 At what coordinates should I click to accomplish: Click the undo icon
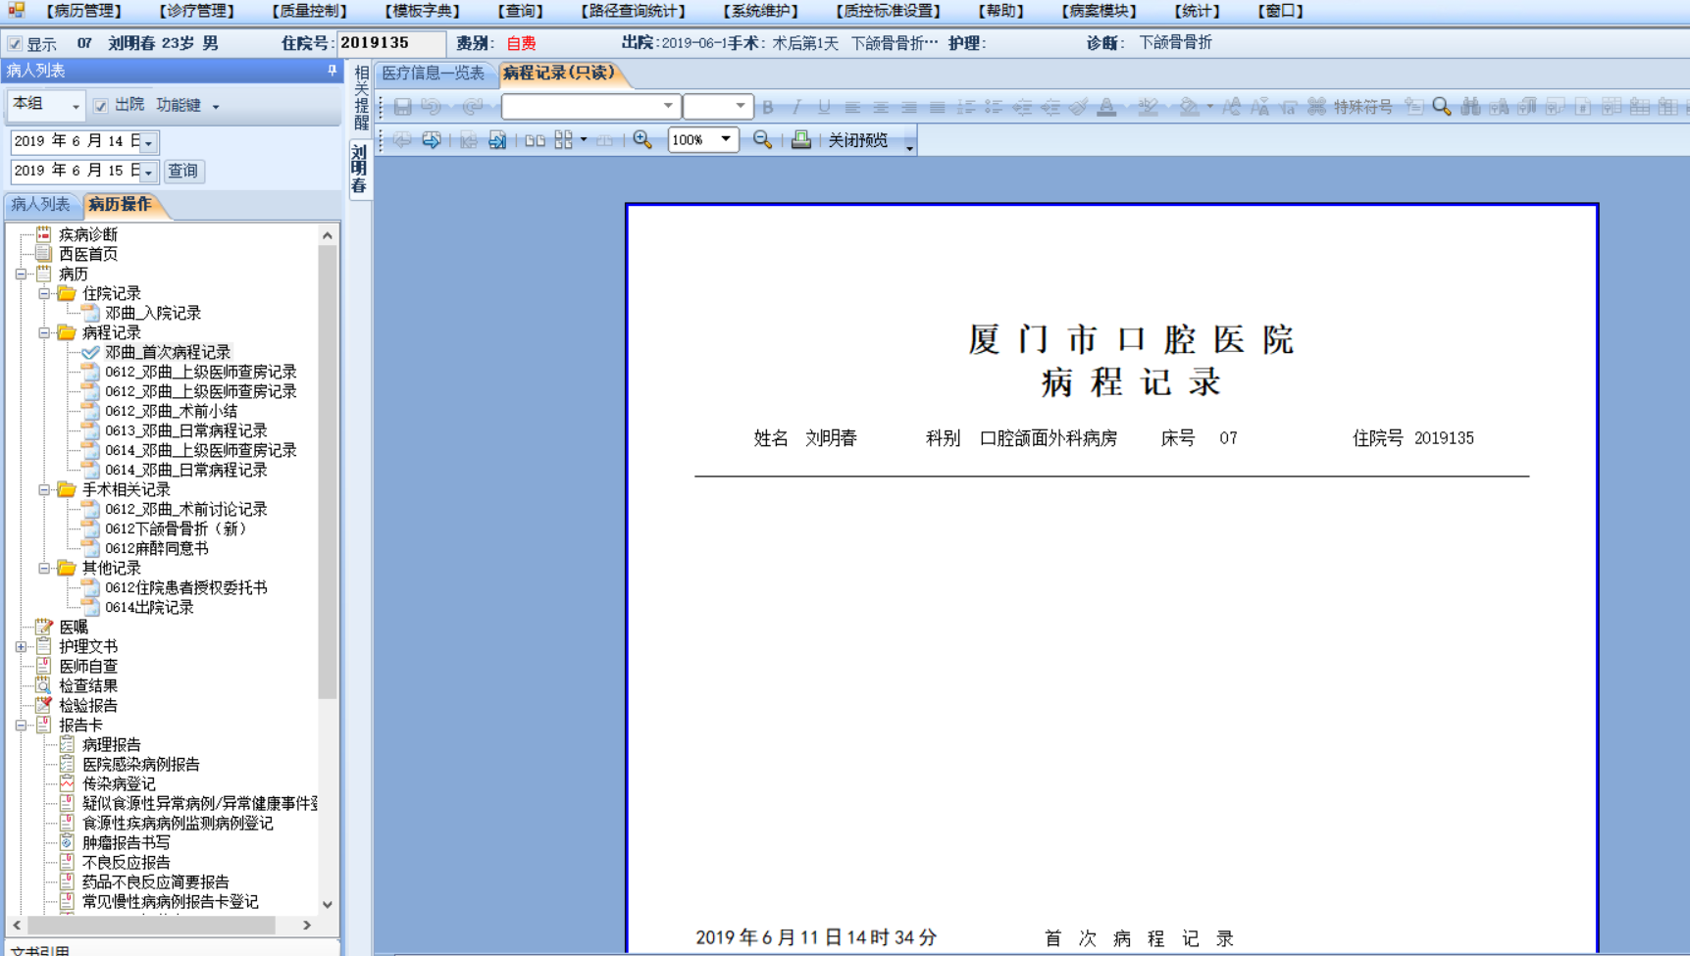pos(431,107)
